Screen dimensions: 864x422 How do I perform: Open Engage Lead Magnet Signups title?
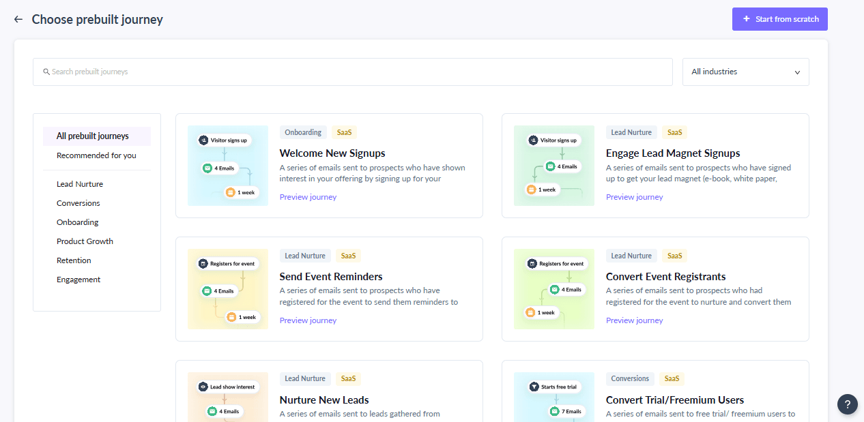coord(673,153)
